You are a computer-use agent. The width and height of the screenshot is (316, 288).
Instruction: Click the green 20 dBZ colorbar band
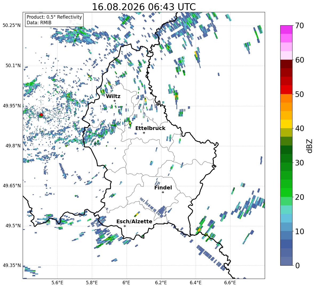[286, 192]
